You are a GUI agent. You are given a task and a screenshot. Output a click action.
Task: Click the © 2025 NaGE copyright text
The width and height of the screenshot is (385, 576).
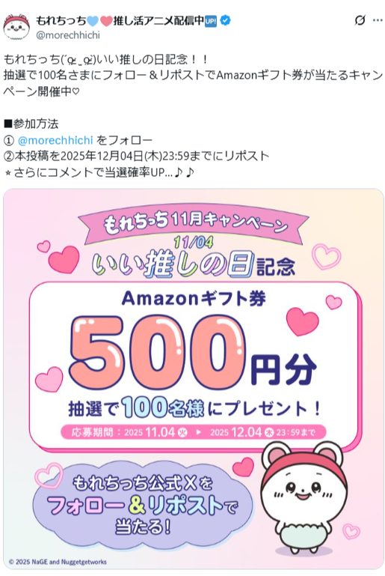pyautogui.click(x=58, y=562)
